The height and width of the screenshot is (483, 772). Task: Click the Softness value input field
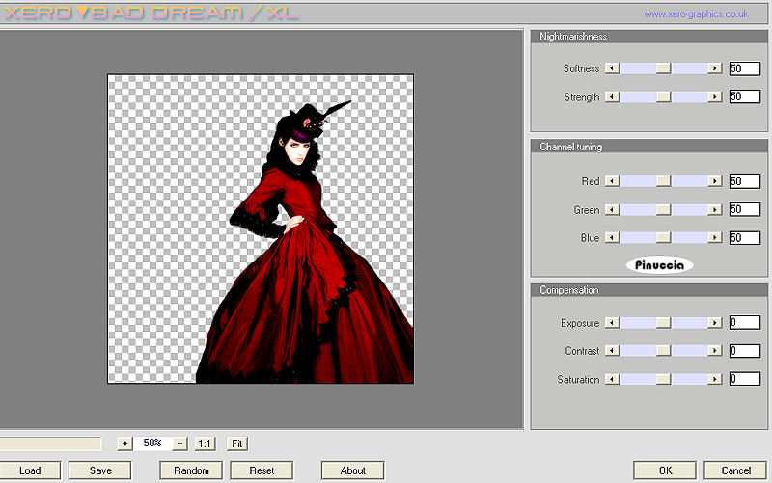pos(744,68)
